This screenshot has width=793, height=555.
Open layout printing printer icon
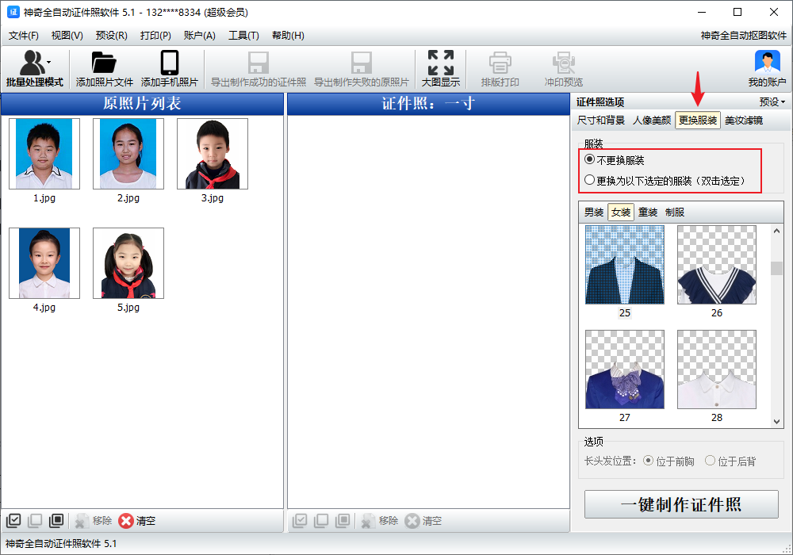click(500, 63)
